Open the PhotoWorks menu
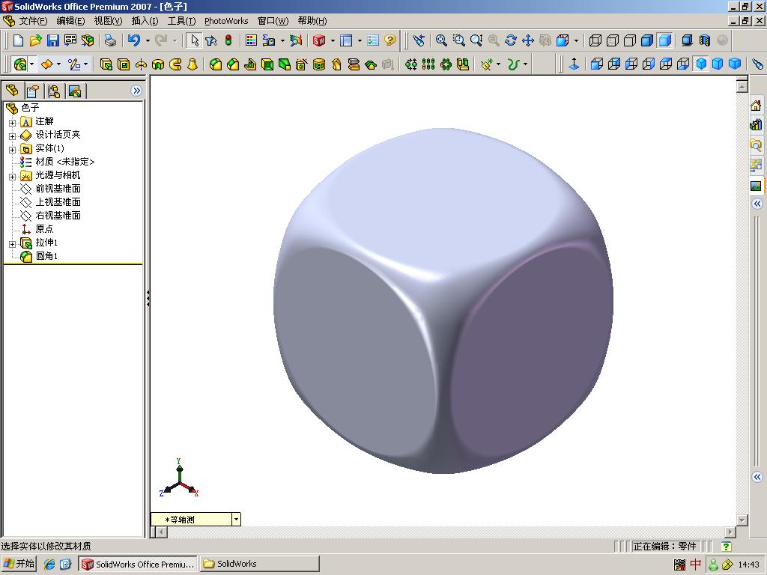767x575 pixels. (226, 20)
